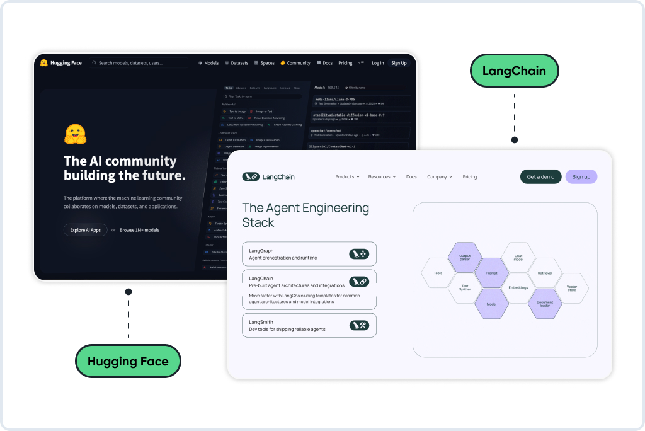Click the LangGraph parrot badge icon
Image resolution: width=645 pixels, height=431 pixels.
tap(359, 254)
